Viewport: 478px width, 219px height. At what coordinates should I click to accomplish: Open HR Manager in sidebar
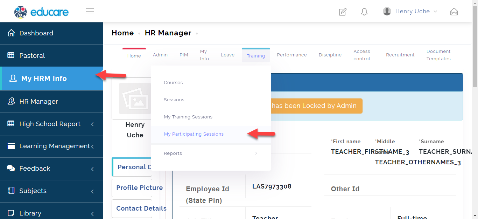(51, 102)
